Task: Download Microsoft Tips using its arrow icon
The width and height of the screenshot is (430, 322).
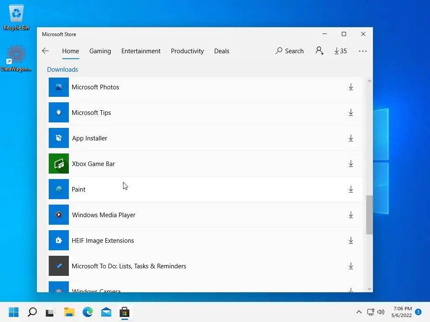Action: (351, 112)
